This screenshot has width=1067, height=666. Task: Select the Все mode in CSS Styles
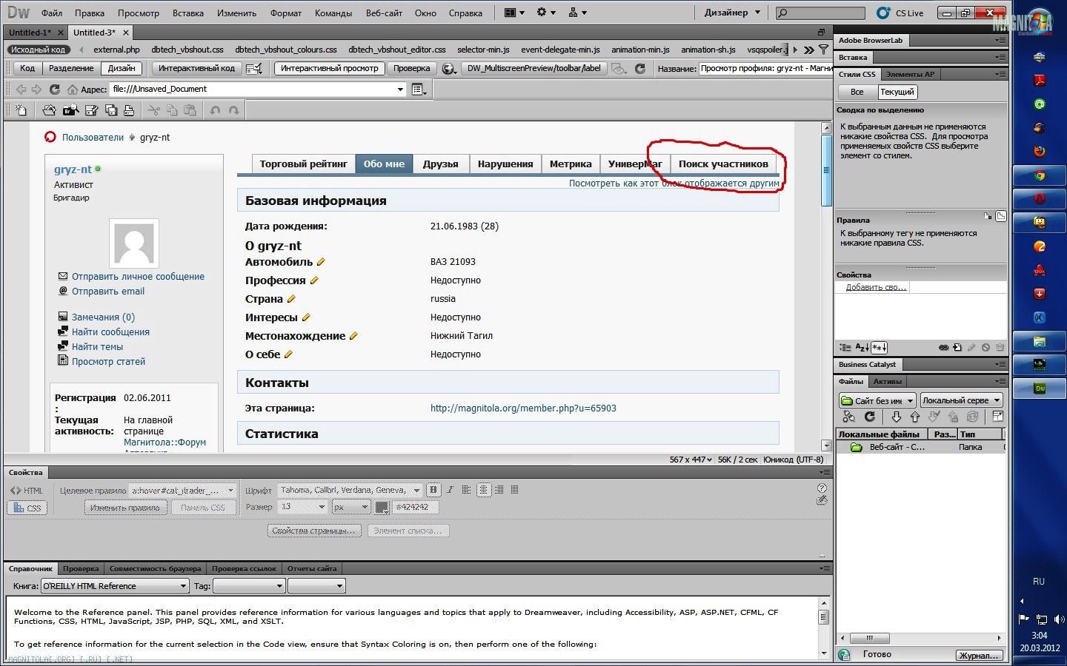(x=857, y=92)
